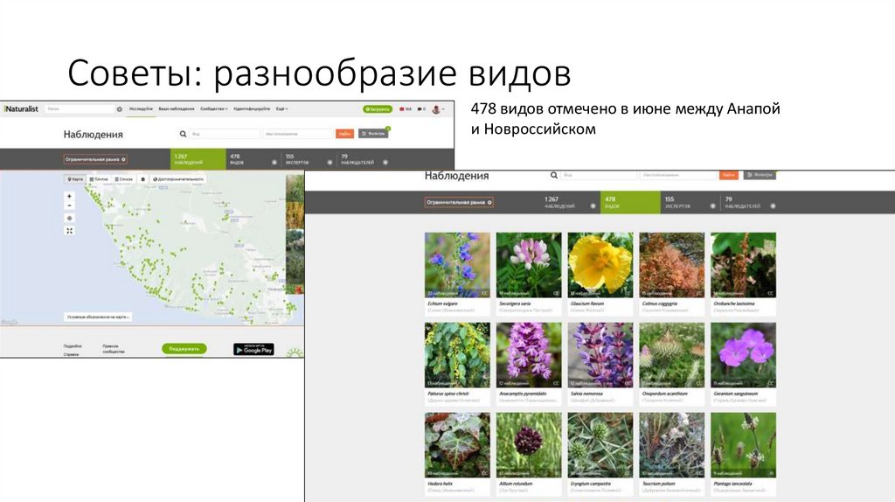Click the orange search button in the species window

tap(728, 175)
